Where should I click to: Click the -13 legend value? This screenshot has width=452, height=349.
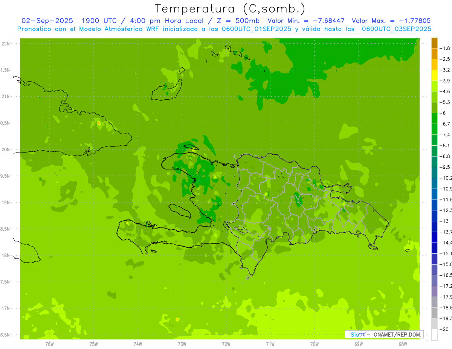point(444,221)
